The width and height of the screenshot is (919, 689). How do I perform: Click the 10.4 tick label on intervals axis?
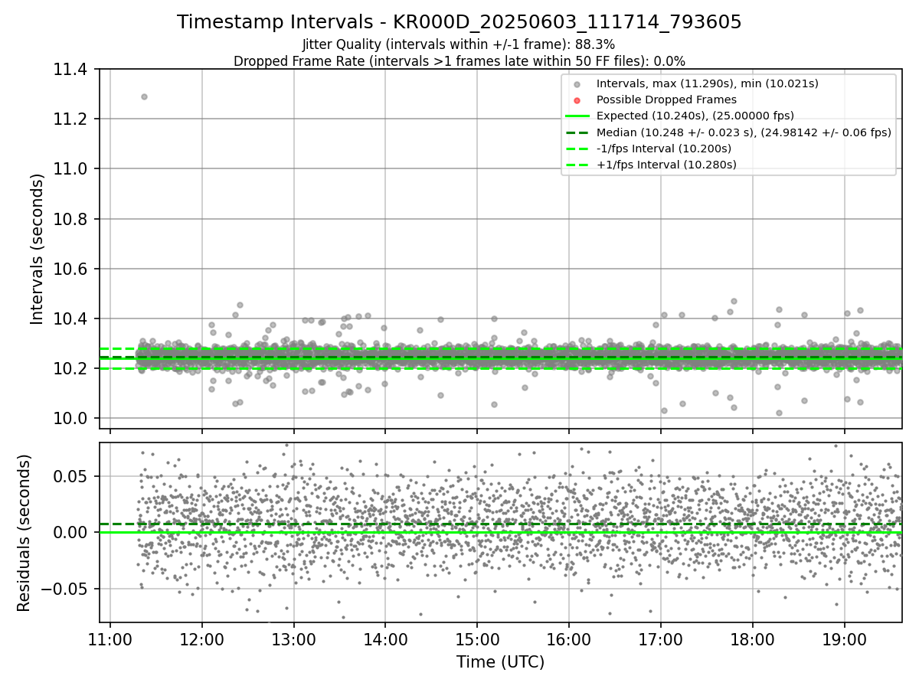tap(70, 318)
